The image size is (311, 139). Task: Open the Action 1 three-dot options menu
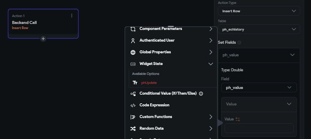point(71,16)
